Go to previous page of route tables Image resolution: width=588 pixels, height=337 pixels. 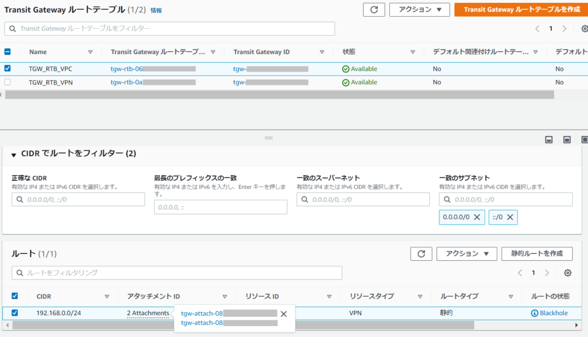(x=537, y=29)
